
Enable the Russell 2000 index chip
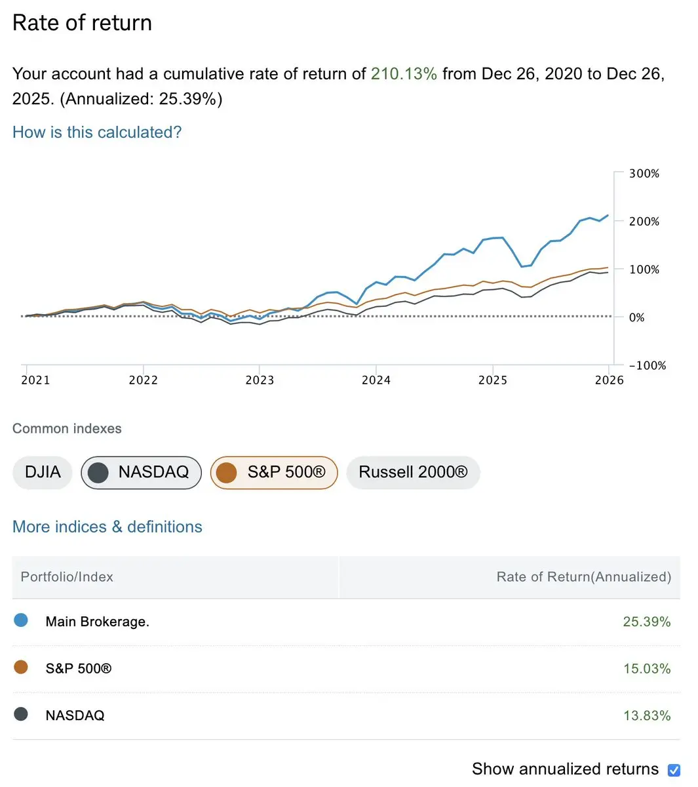click(413, 472)
